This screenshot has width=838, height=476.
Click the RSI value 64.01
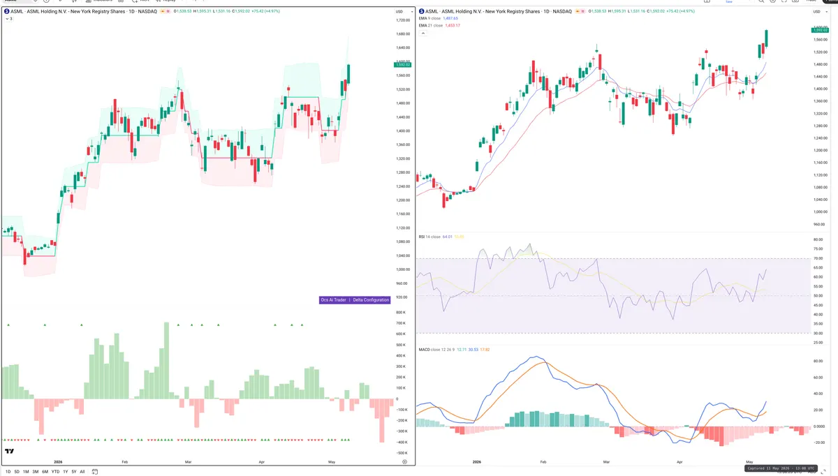click(x=448, y=237)
